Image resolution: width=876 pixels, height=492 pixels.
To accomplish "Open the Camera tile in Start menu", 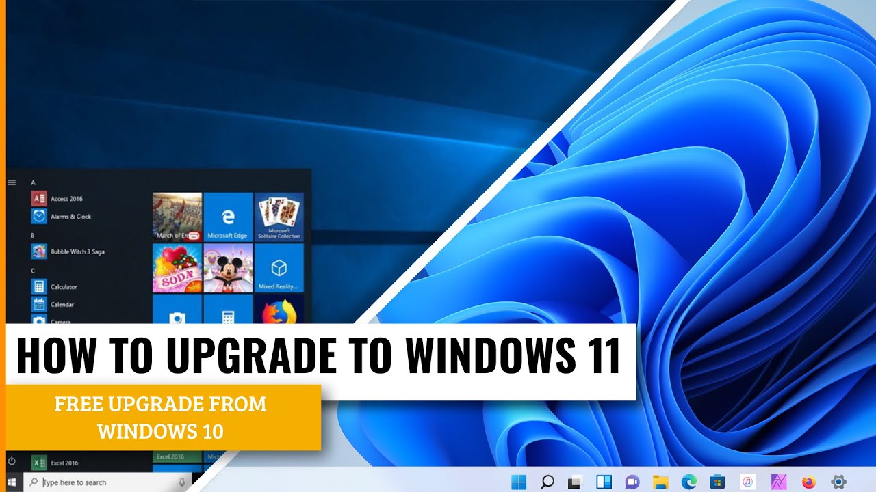I will tap(177, 310).
